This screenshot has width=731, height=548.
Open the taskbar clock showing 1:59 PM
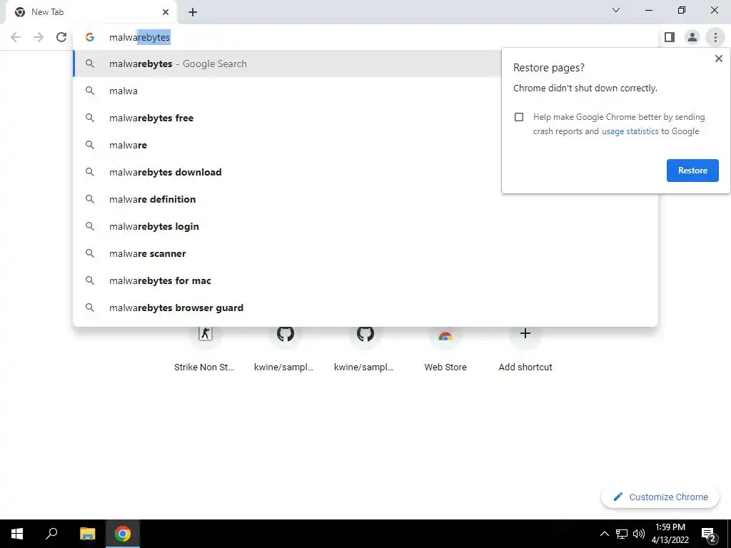670,534
